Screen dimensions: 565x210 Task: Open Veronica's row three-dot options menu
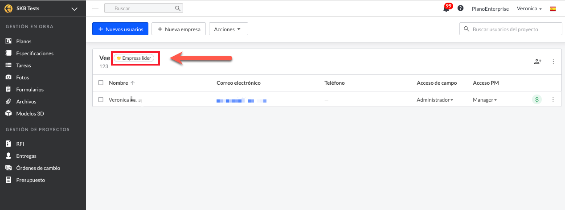pyautogui.click(x=553, y=100)
